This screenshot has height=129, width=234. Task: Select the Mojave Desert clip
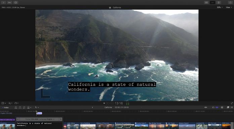(x=187, y=125)
